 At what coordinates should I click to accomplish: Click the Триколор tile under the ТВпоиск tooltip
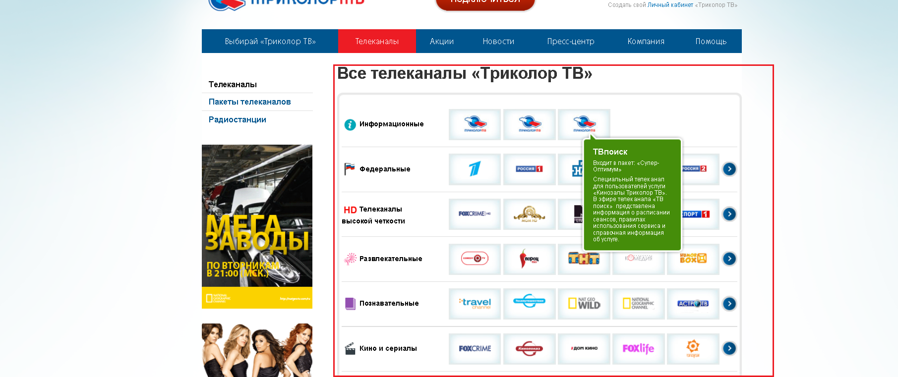tap(584, 124)
